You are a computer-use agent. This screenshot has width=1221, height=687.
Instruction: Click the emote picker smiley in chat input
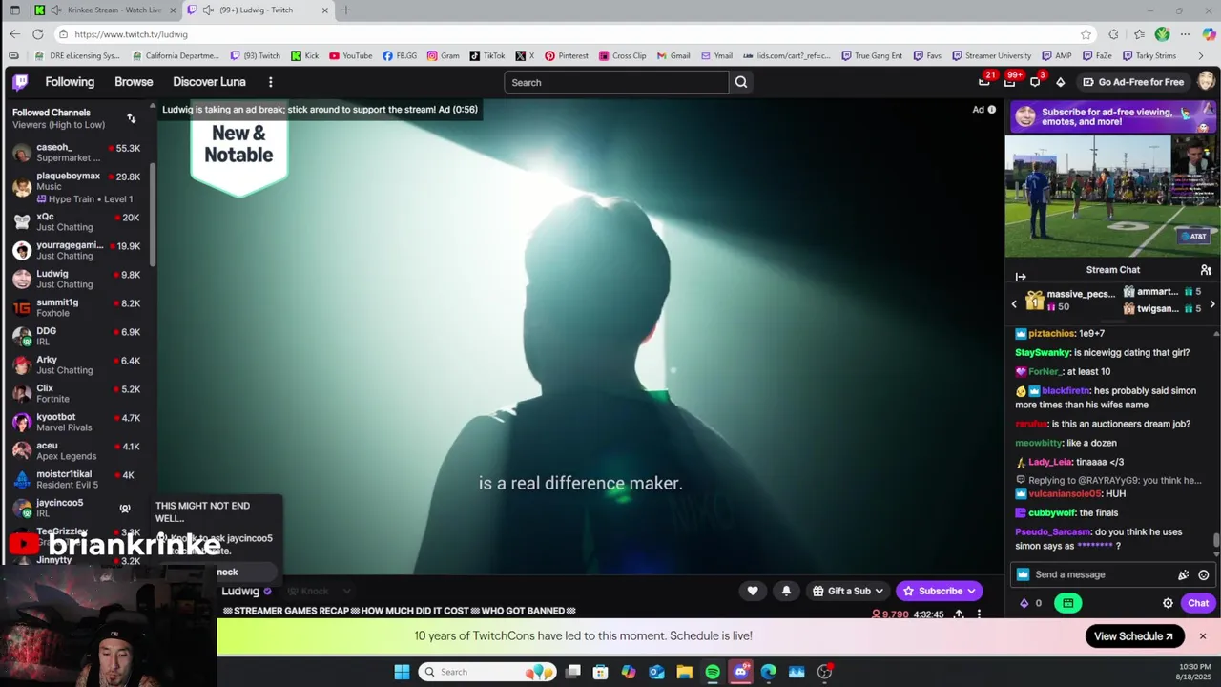coord(1204,574)
